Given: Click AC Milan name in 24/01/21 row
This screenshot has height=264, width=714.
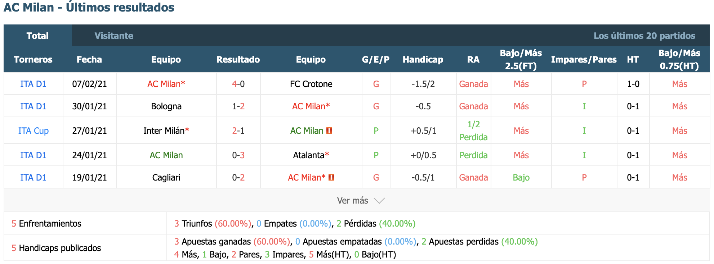Looking at the screenshot, I should 166,155.
